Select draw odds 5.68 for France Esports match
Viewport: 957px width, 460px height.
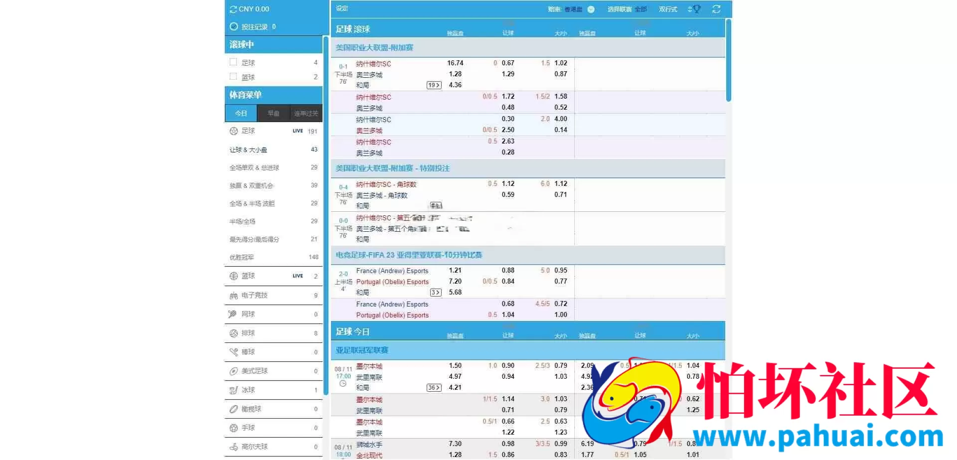click(455, 293)
